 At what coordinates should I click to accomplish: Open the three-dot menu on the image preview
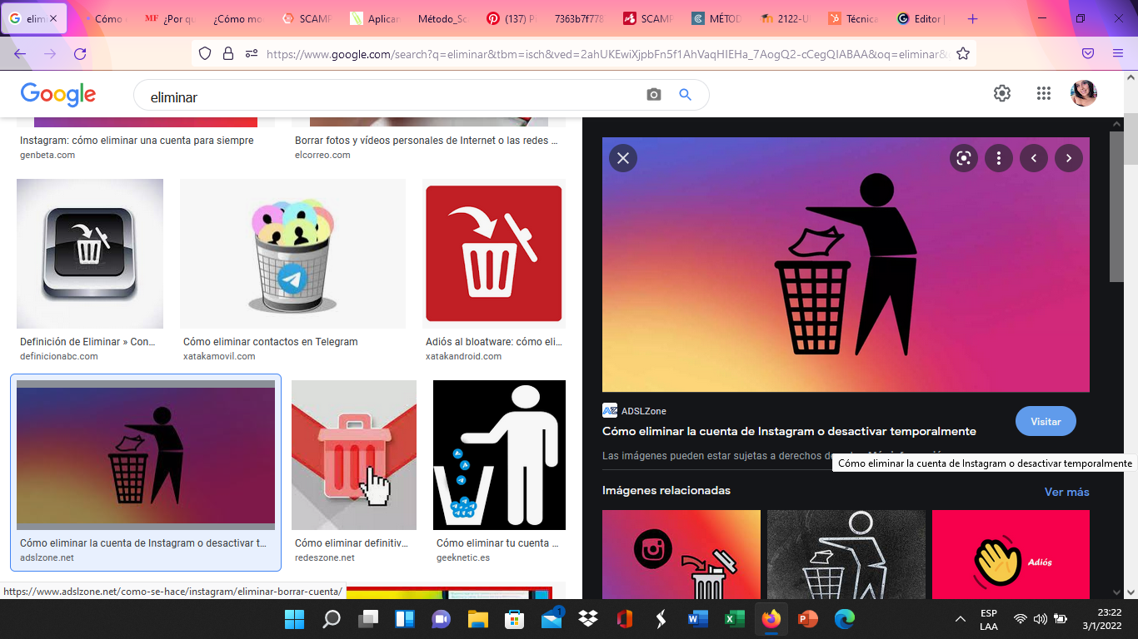[x=998, y=157]
